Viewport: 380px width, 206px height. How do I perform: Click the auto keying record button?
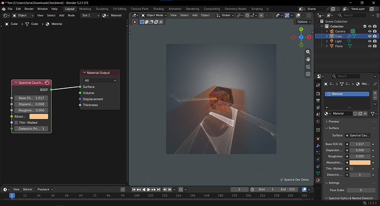pyautogui.click(x=123, y=189)
